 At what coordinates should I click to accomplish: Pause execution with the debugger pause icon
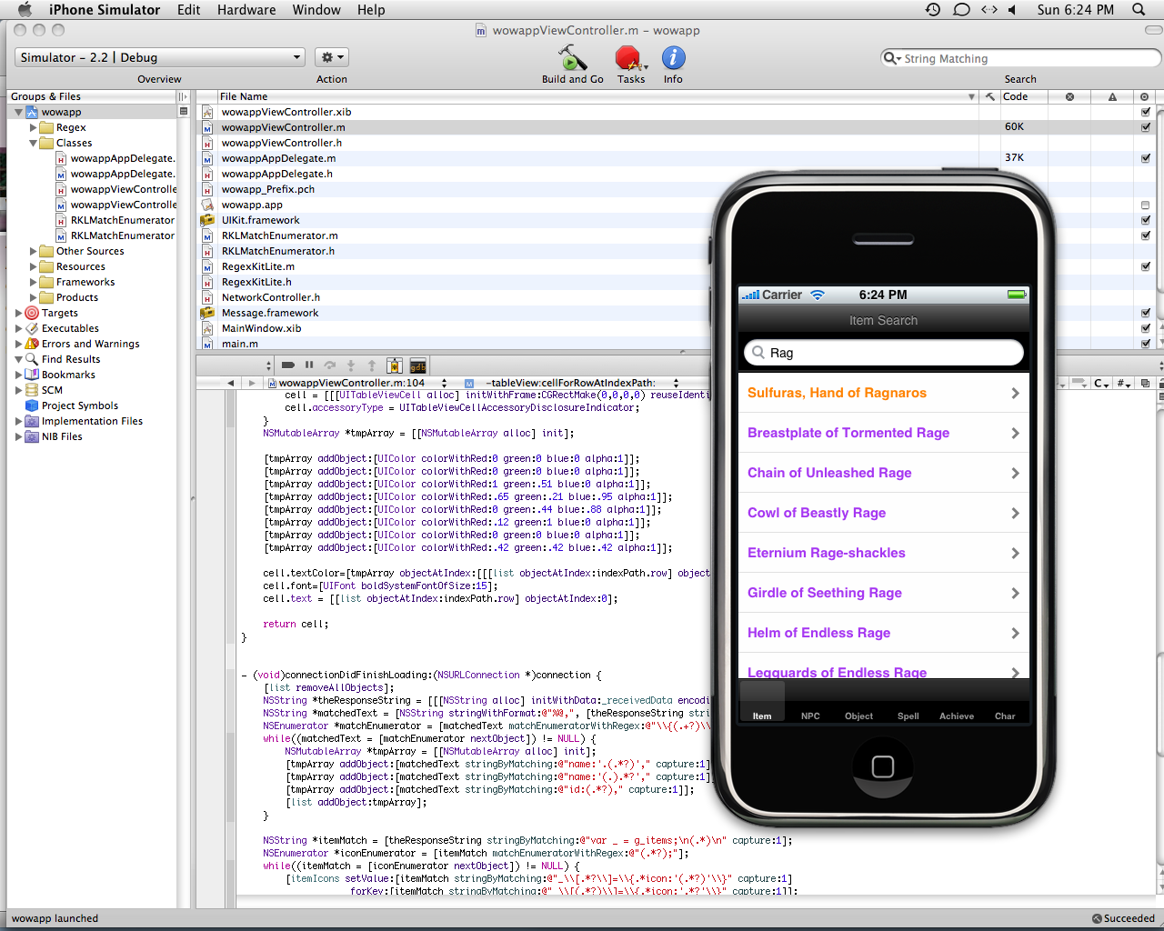(x=309, y=365)
